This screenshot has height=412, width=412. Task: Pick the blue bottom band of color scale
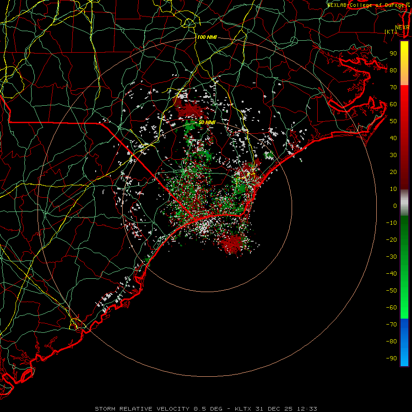pos(404,342)
